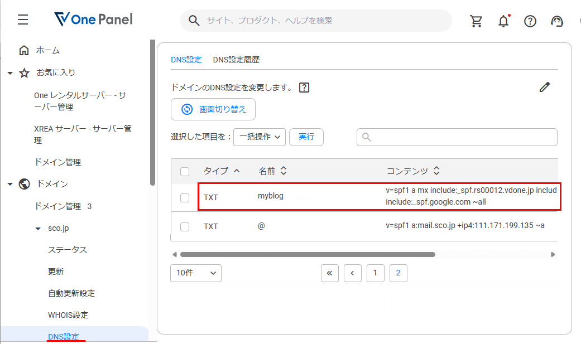Open the shopping cart

pyautogui.click(x=476, y=21)
